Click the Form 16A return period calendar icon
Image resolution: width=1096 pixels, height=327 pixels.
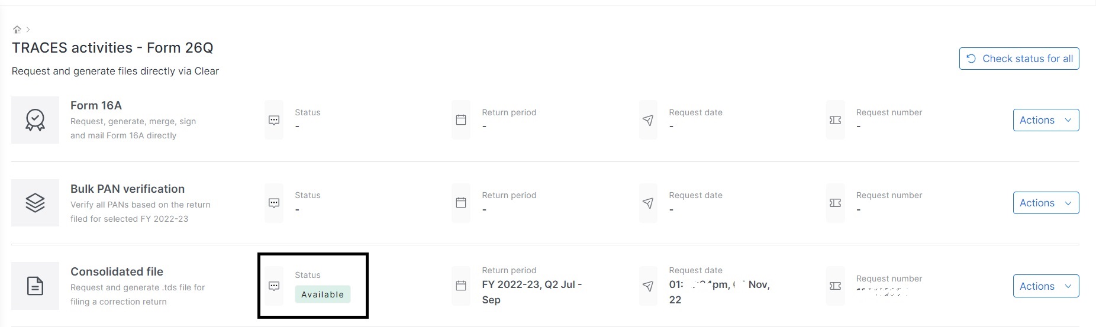coord(461,120)
